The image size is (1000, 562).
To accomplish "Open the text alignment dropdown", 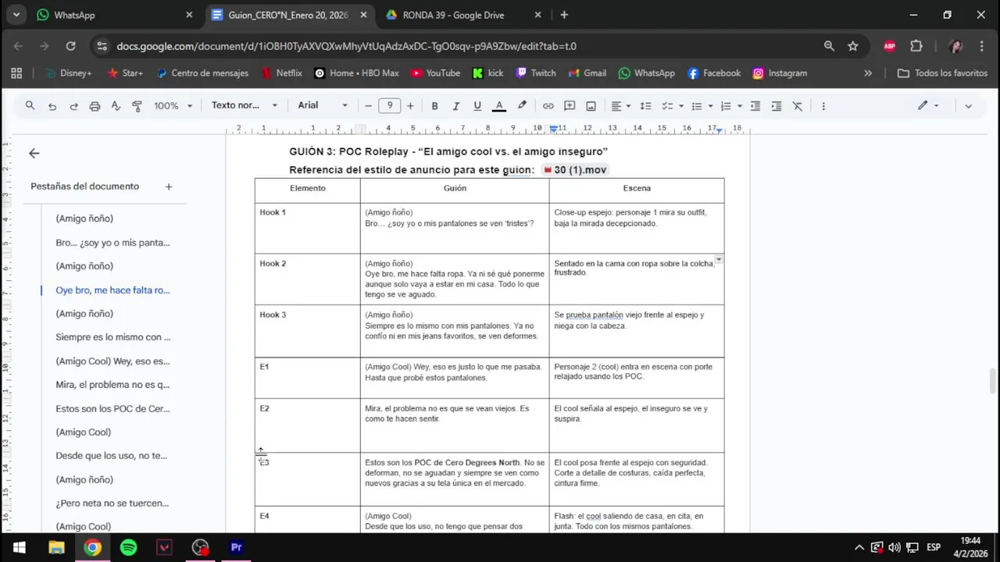I will 621,106.
